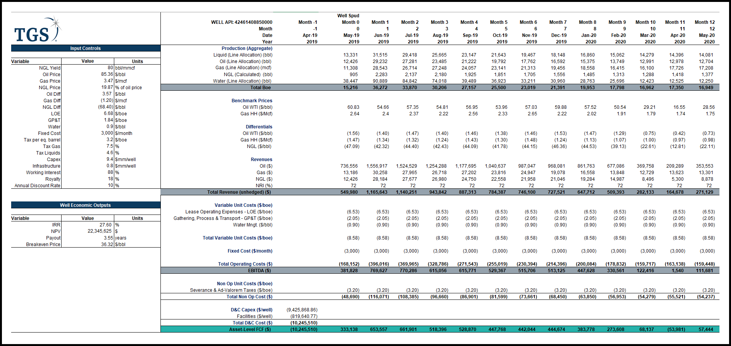
Task: Click the WELL API: 42461408850000 label
Action: (242, 22)
